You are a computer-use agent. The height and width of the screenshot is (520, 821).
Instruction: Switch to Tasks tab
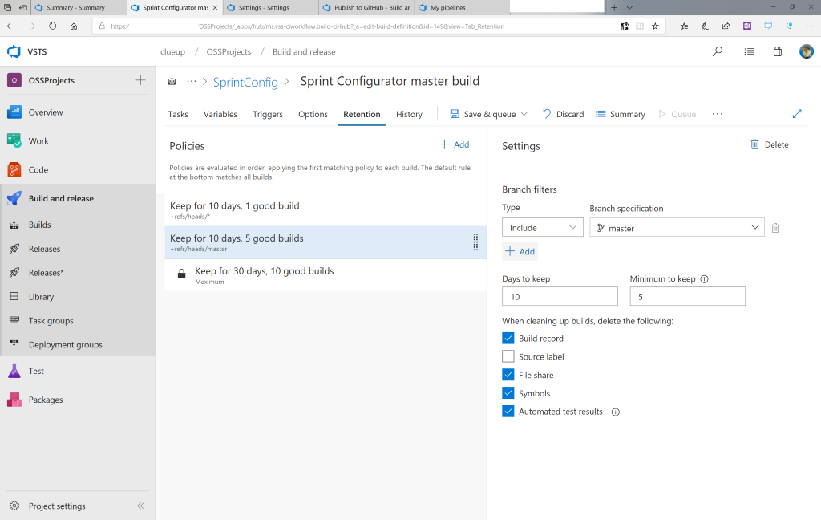coord(178,114)
